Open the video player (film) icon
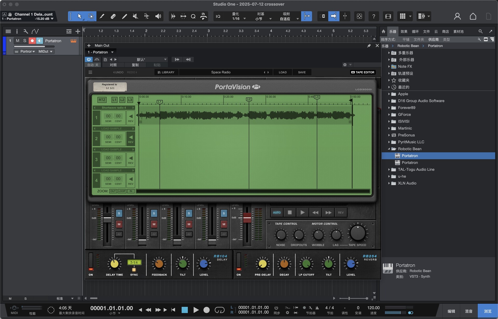 tap(388, 16)
